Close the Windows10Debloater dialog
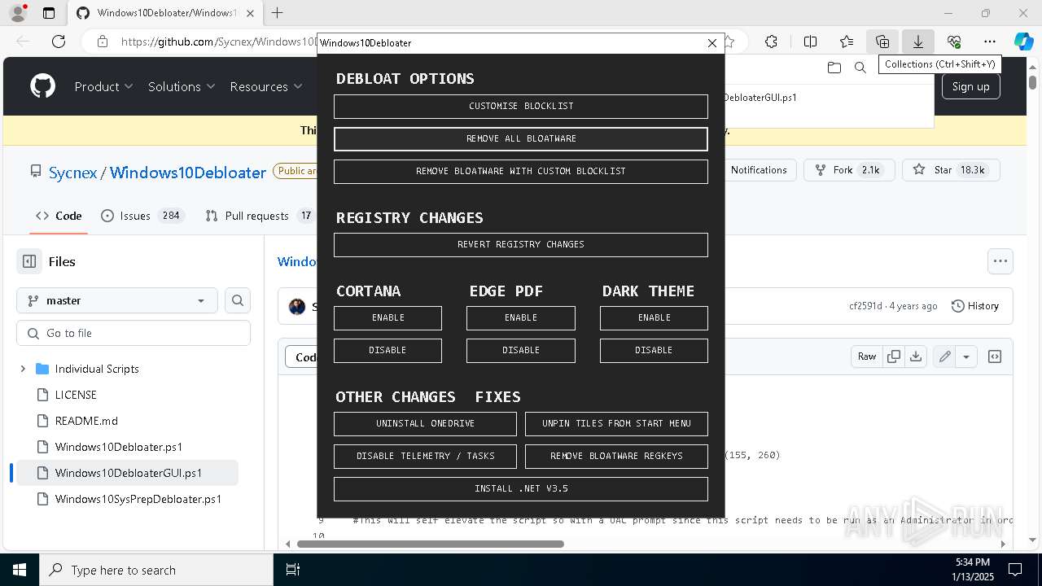This screenshot has width=1042, height=586. 712,43
